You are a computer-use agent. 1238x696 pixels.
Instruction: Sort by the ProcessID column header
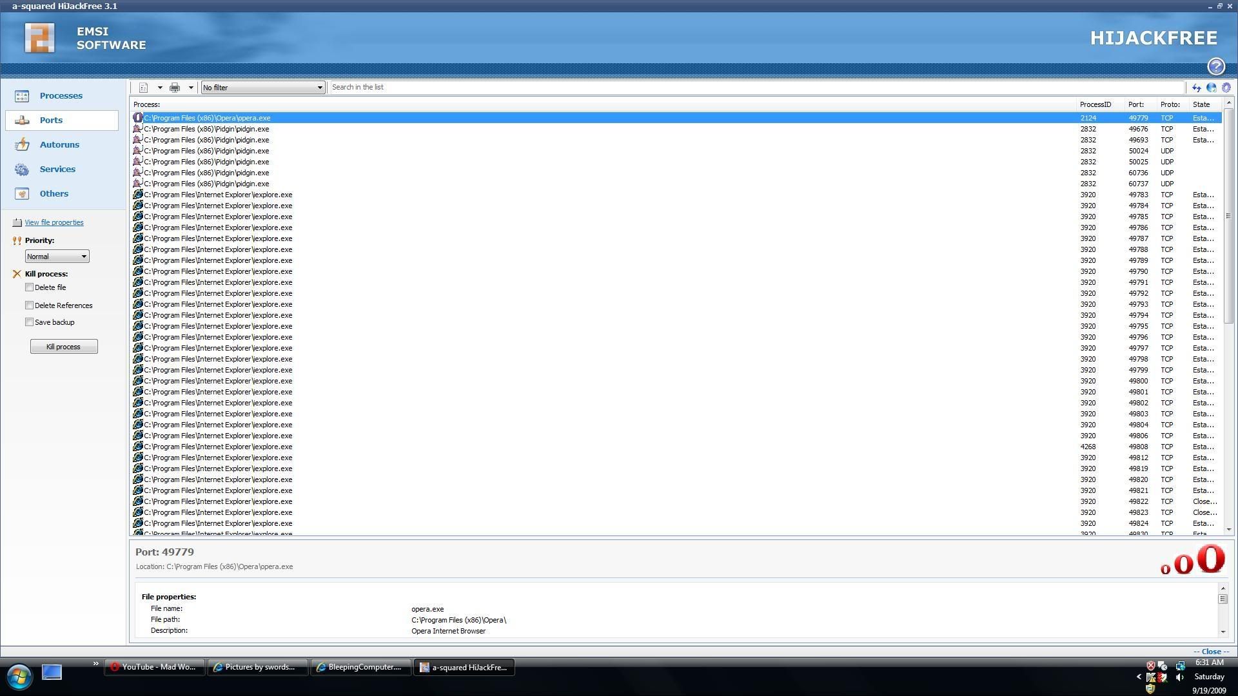pyautogui.click(x=1101, y=104)
